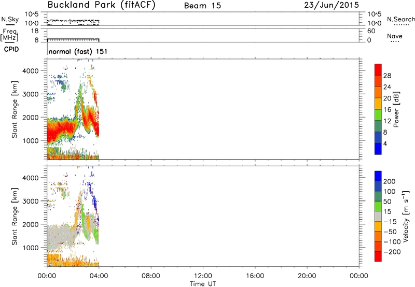Screen dimensions: 415x287
Task: Click the -200 velocity scale value
Action: (x=392, y=252)
